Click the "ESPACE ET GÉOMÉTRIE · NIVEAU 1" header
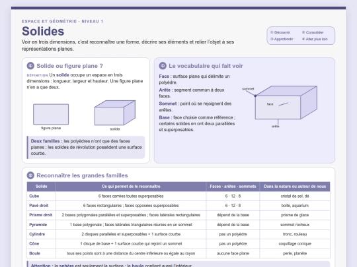This screenshot has height=267, width=357. (62, 21)
